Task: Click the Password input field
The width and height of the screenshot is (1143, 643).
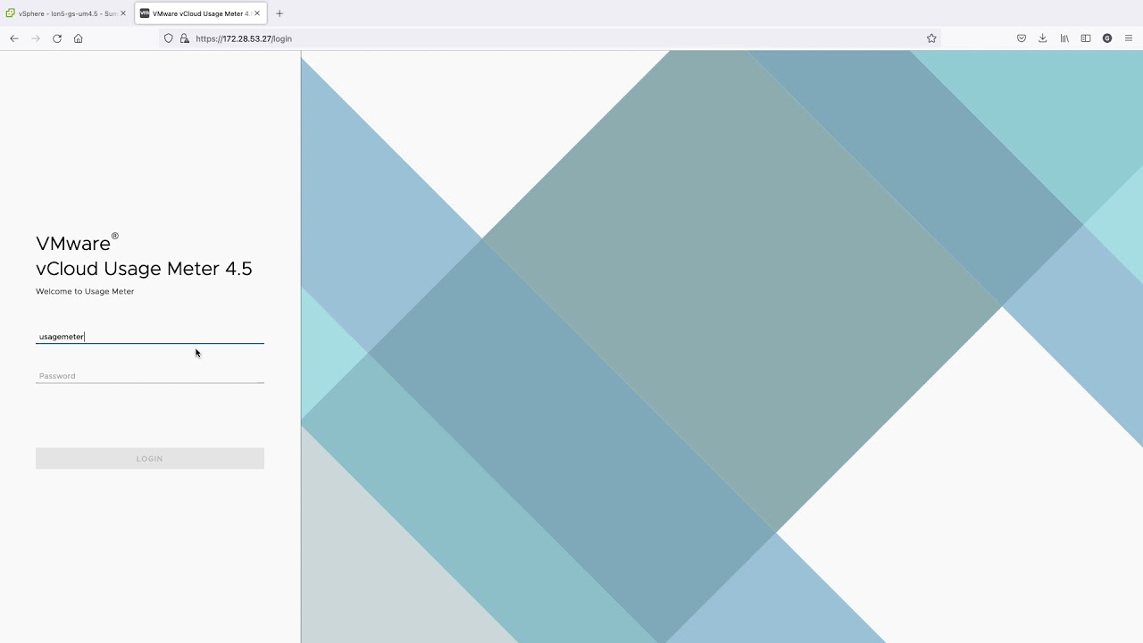Action: coord(150,376)
